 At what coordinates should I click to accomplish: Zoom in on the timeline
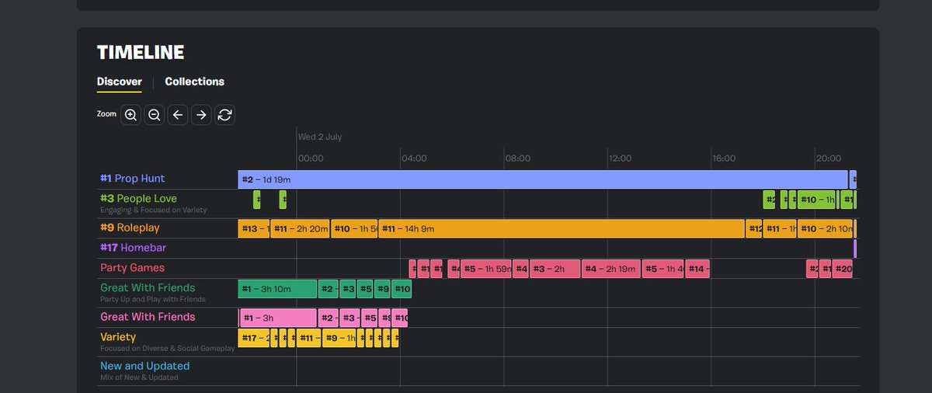(x=130, y=115)
